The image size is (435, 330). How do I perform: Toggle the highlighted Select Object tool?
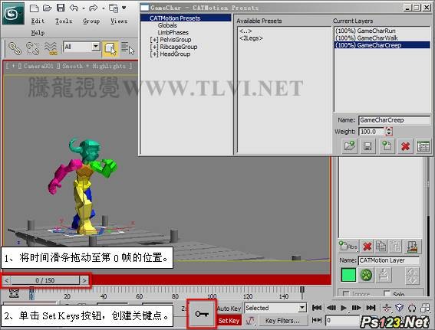tap(110, 49)
